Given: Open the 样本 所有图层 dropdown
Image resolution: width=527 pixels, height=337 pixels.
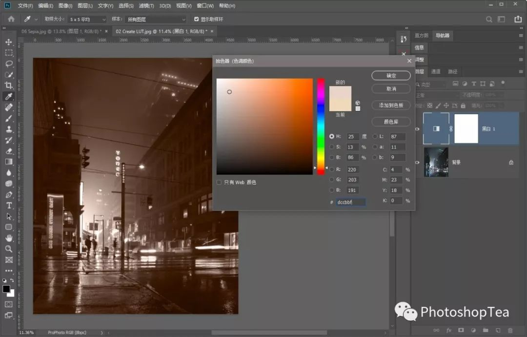Looking at the screenshot, I should (x=156, y=20).
